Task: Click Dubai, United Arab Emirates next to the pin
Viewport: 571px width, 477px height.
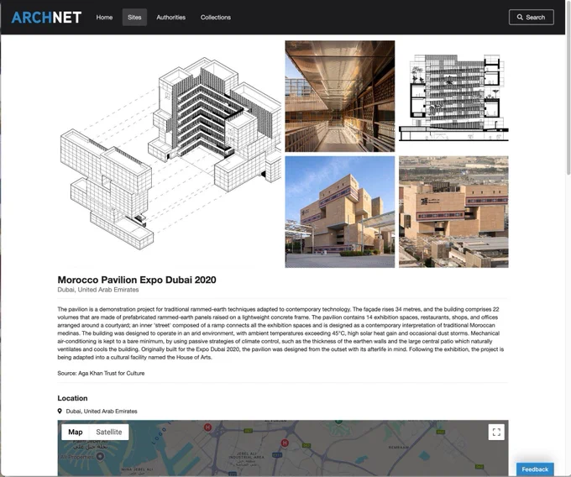Action: [102, 411]
